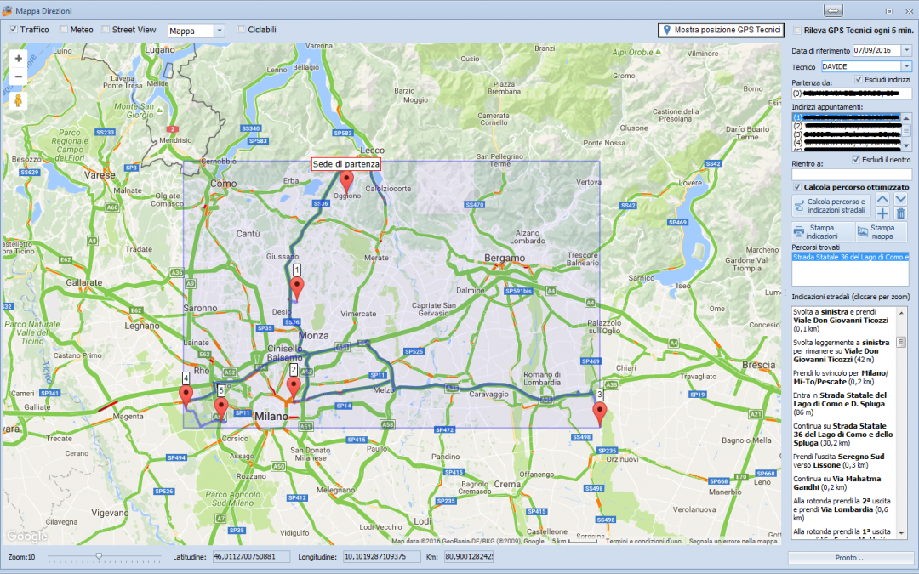Add an address with the plus icon
919x574 pixels.
pyautogui.click(x=882, y=213)
